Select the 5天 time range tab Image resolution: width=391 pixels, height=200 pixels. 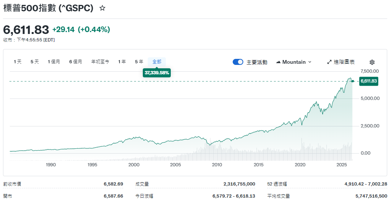pyautogui.click(x=35, y=62)
